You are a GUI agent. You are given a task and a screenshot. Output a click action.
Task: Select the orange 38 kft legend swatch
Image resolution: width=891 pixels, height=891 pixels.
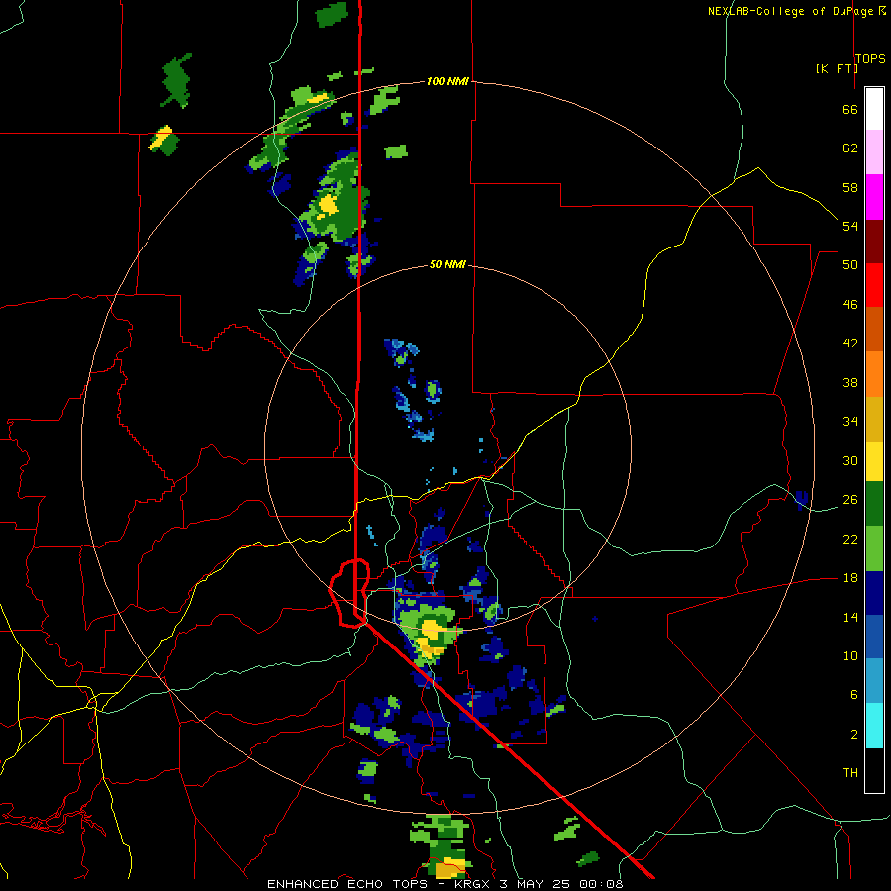(874, 374)
